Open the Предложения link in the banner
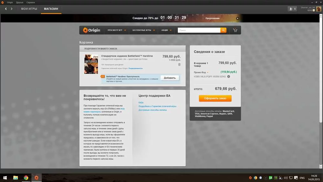Image resolution: width=323 pixels, height=182 pixels. click(x=213, y=18)
